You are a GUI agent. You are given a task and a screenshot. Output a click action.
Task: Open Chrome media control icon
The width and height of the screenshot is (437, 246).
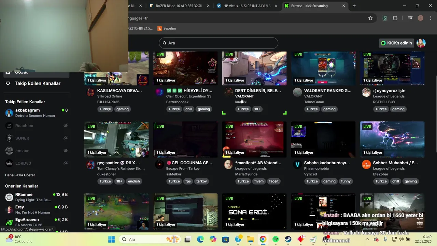(x=410, y=18)
